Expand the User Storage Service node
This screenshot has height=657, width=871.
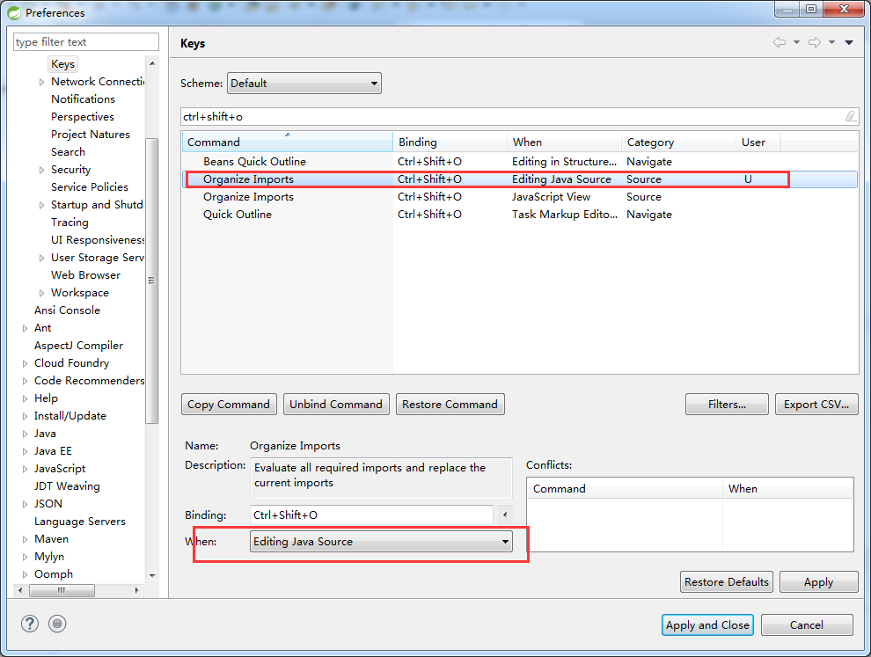(41, 259)
